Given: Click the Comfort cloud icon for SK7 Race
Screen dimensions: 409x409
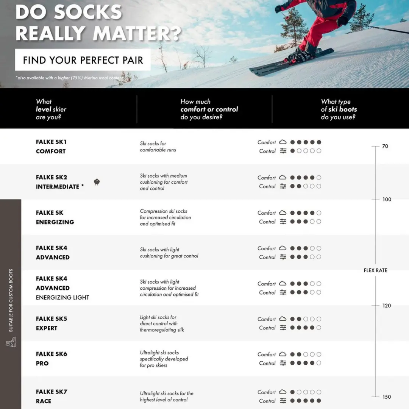Looking at the screenshot, I should (x=283, y=392).
